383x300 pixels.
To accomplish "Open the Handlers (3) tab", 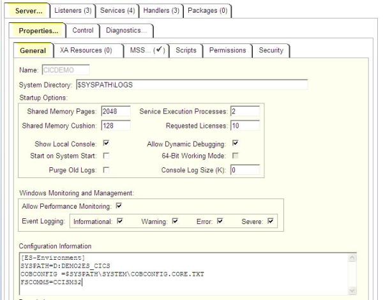I will coord(161,11).
